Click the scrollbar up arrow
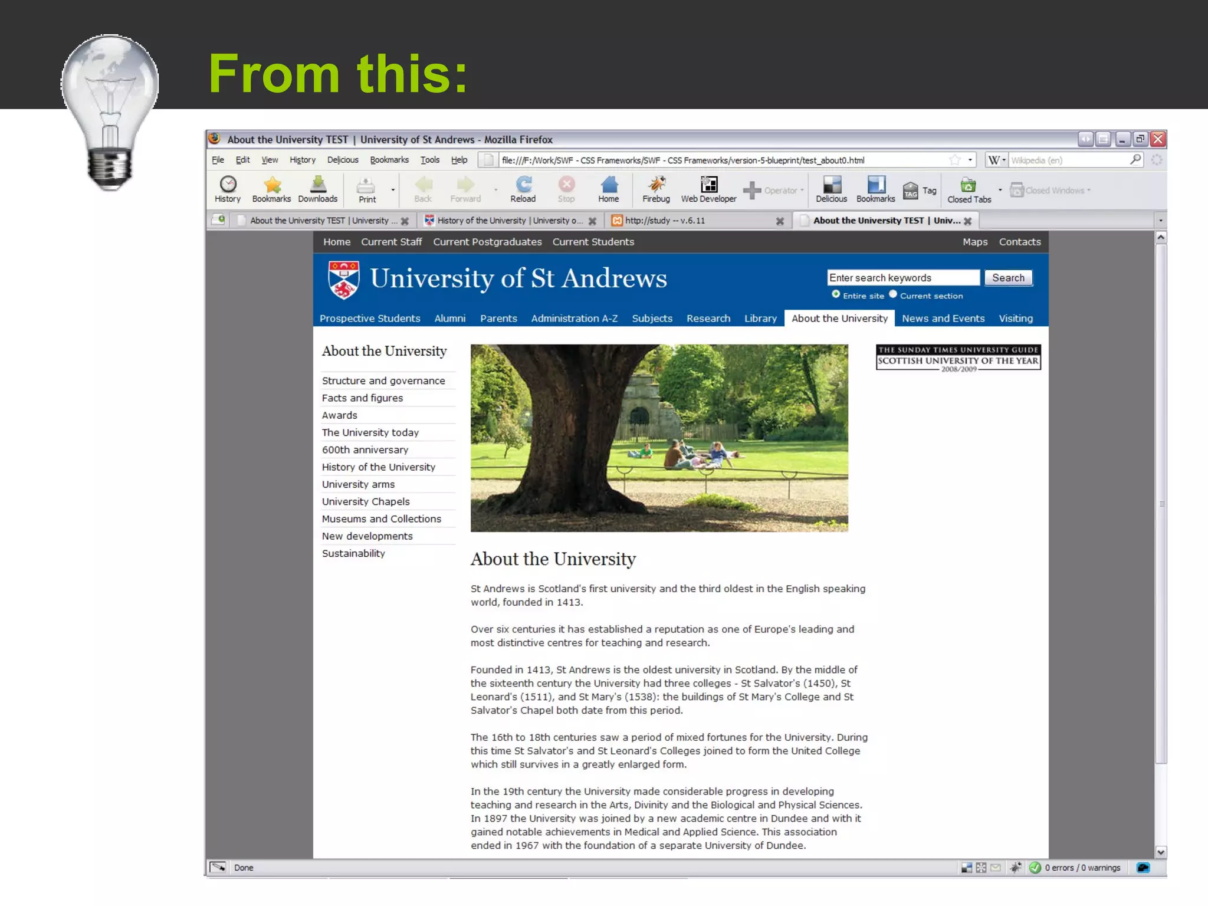 pyautogui.click(x=1161, y=237)
